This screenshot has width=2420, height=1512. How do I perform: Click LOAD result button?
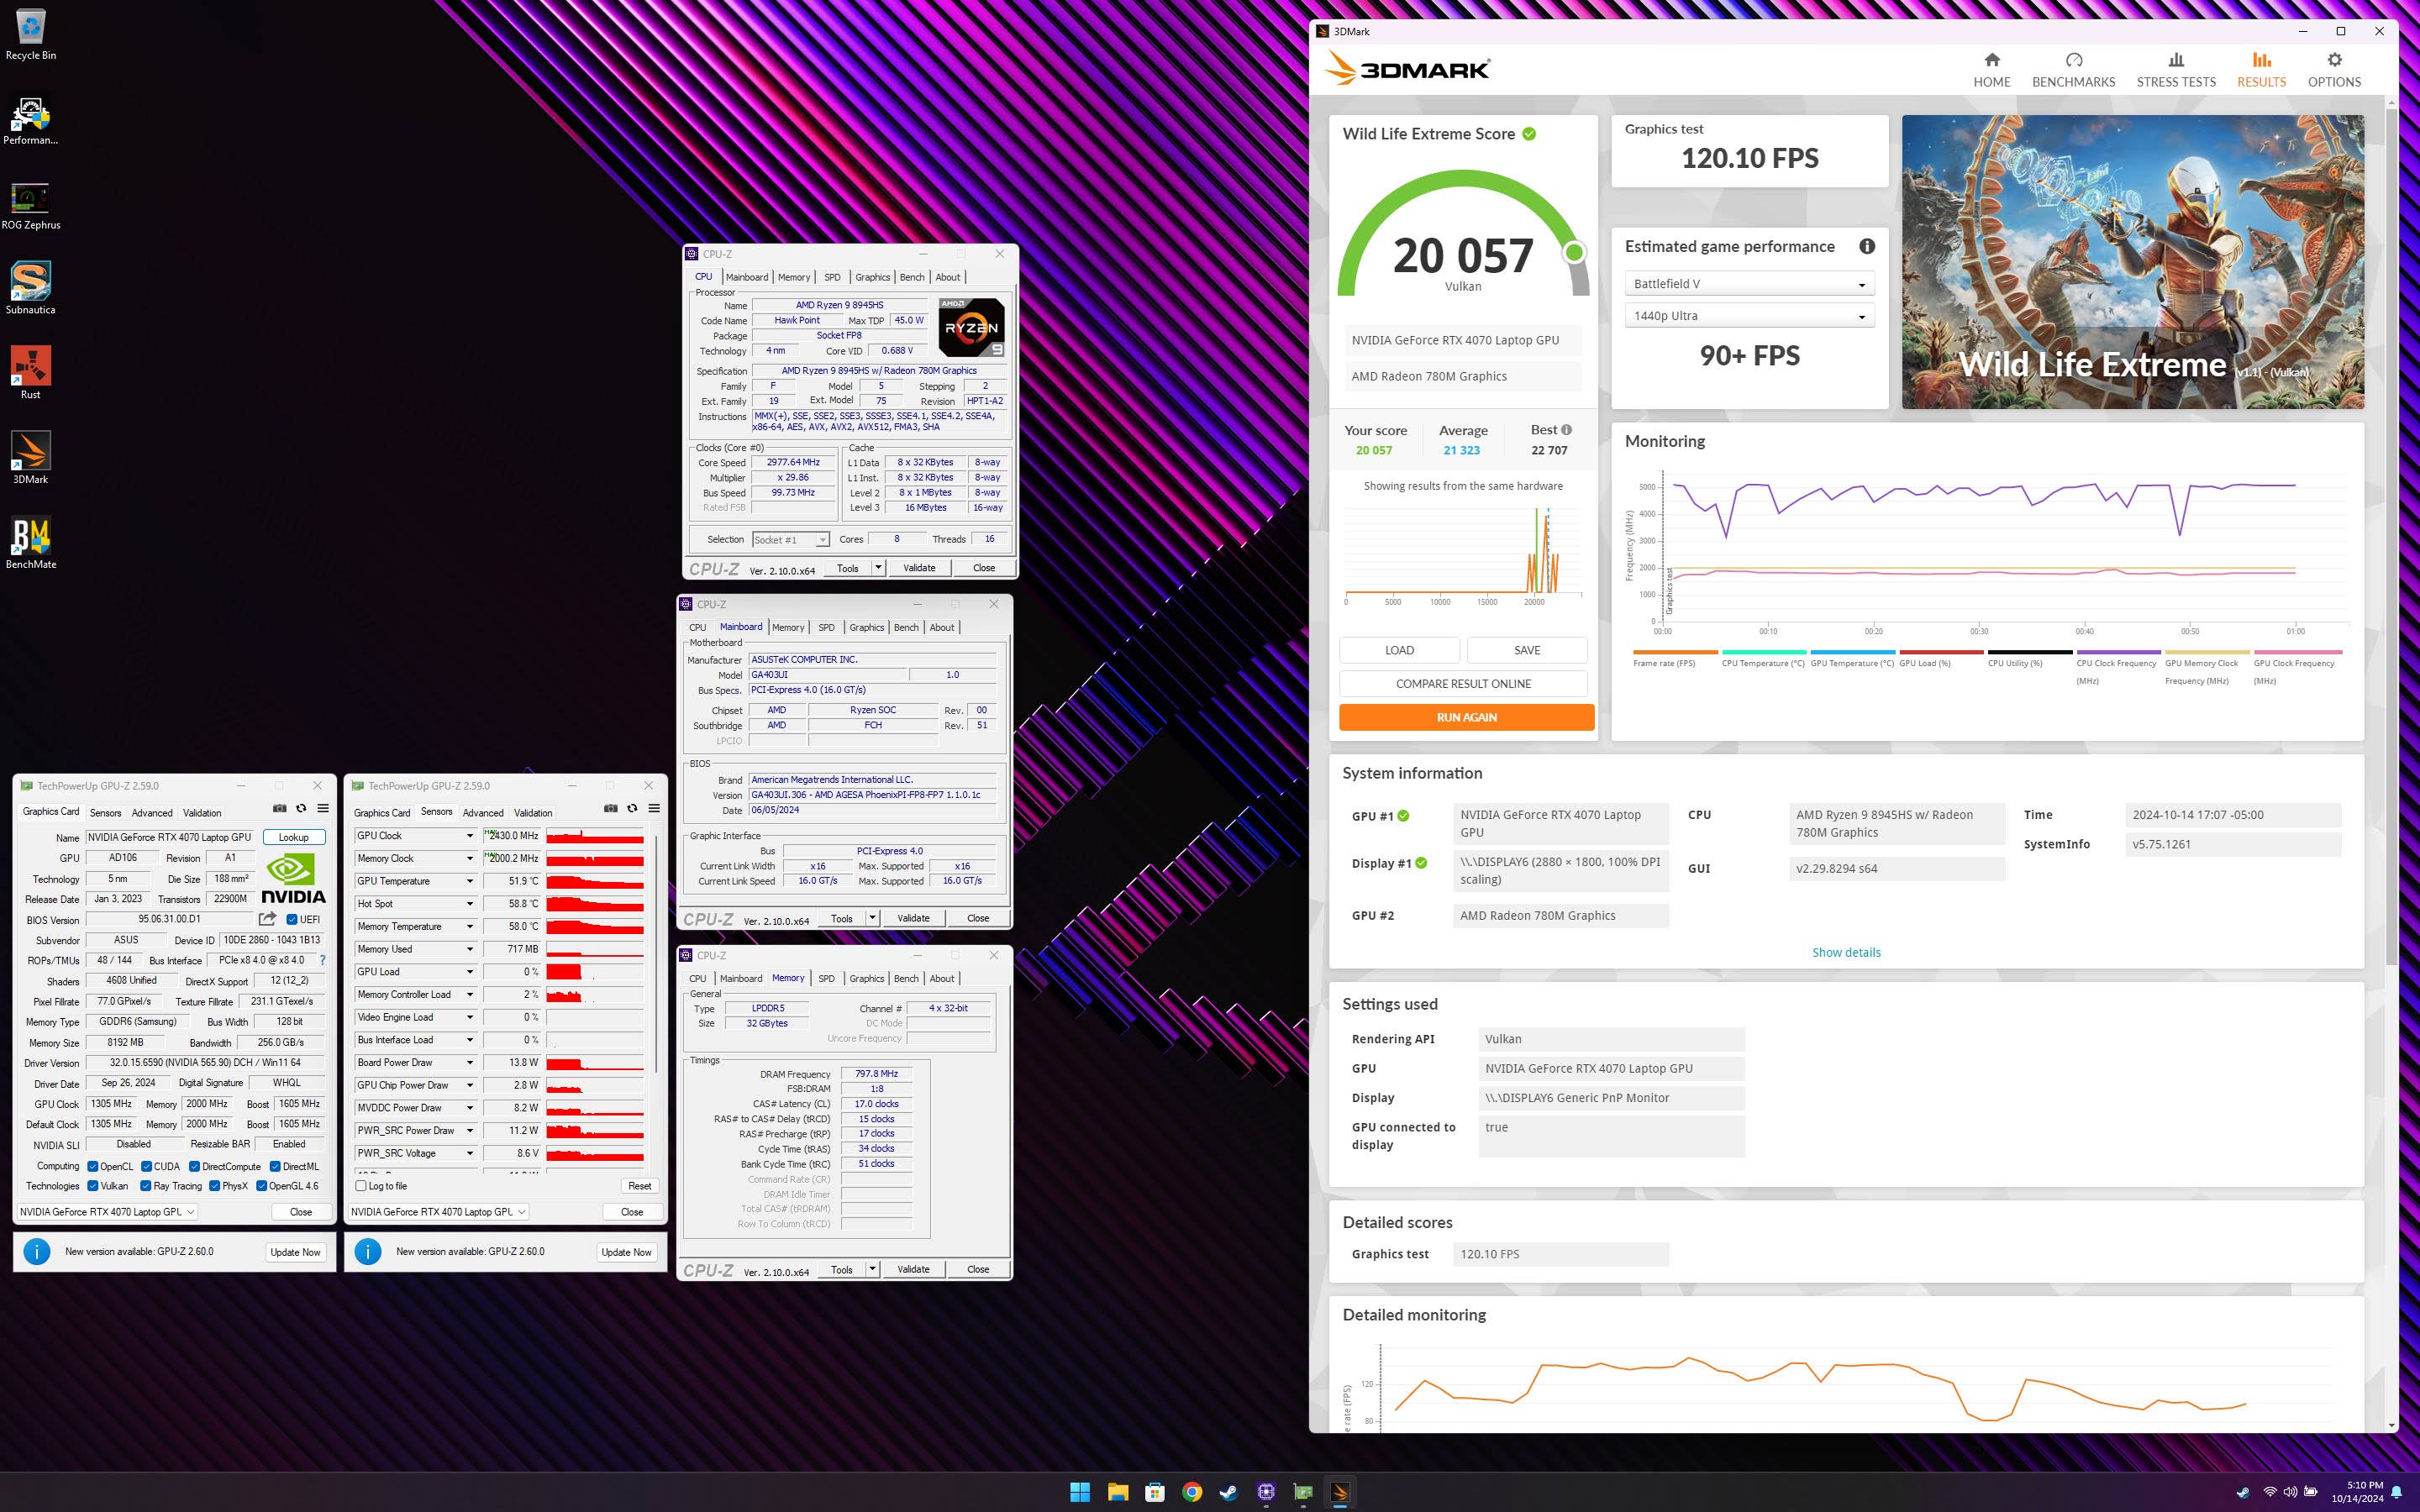point(1399,650)
